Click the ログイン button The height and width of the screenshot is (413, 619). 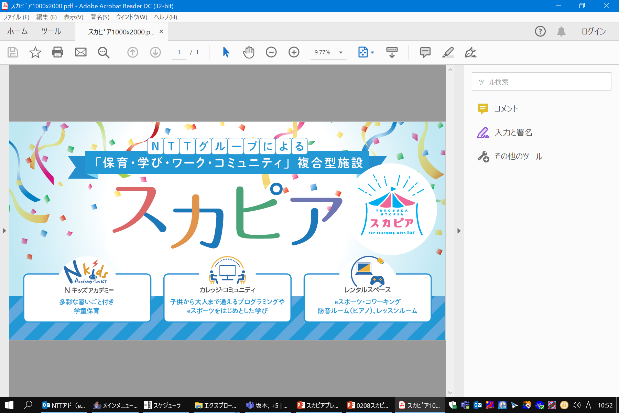(594, 31)
